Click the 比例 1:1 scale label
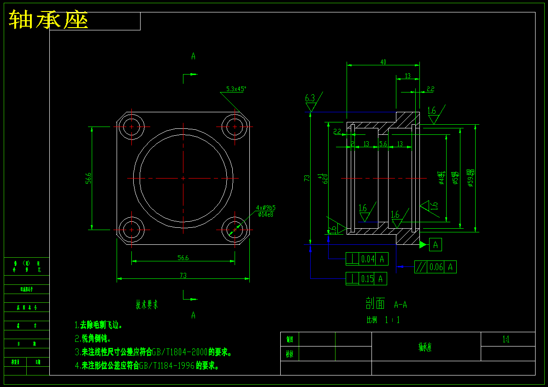The width and height of the screenshot is (548, 387). pos(383,320)
